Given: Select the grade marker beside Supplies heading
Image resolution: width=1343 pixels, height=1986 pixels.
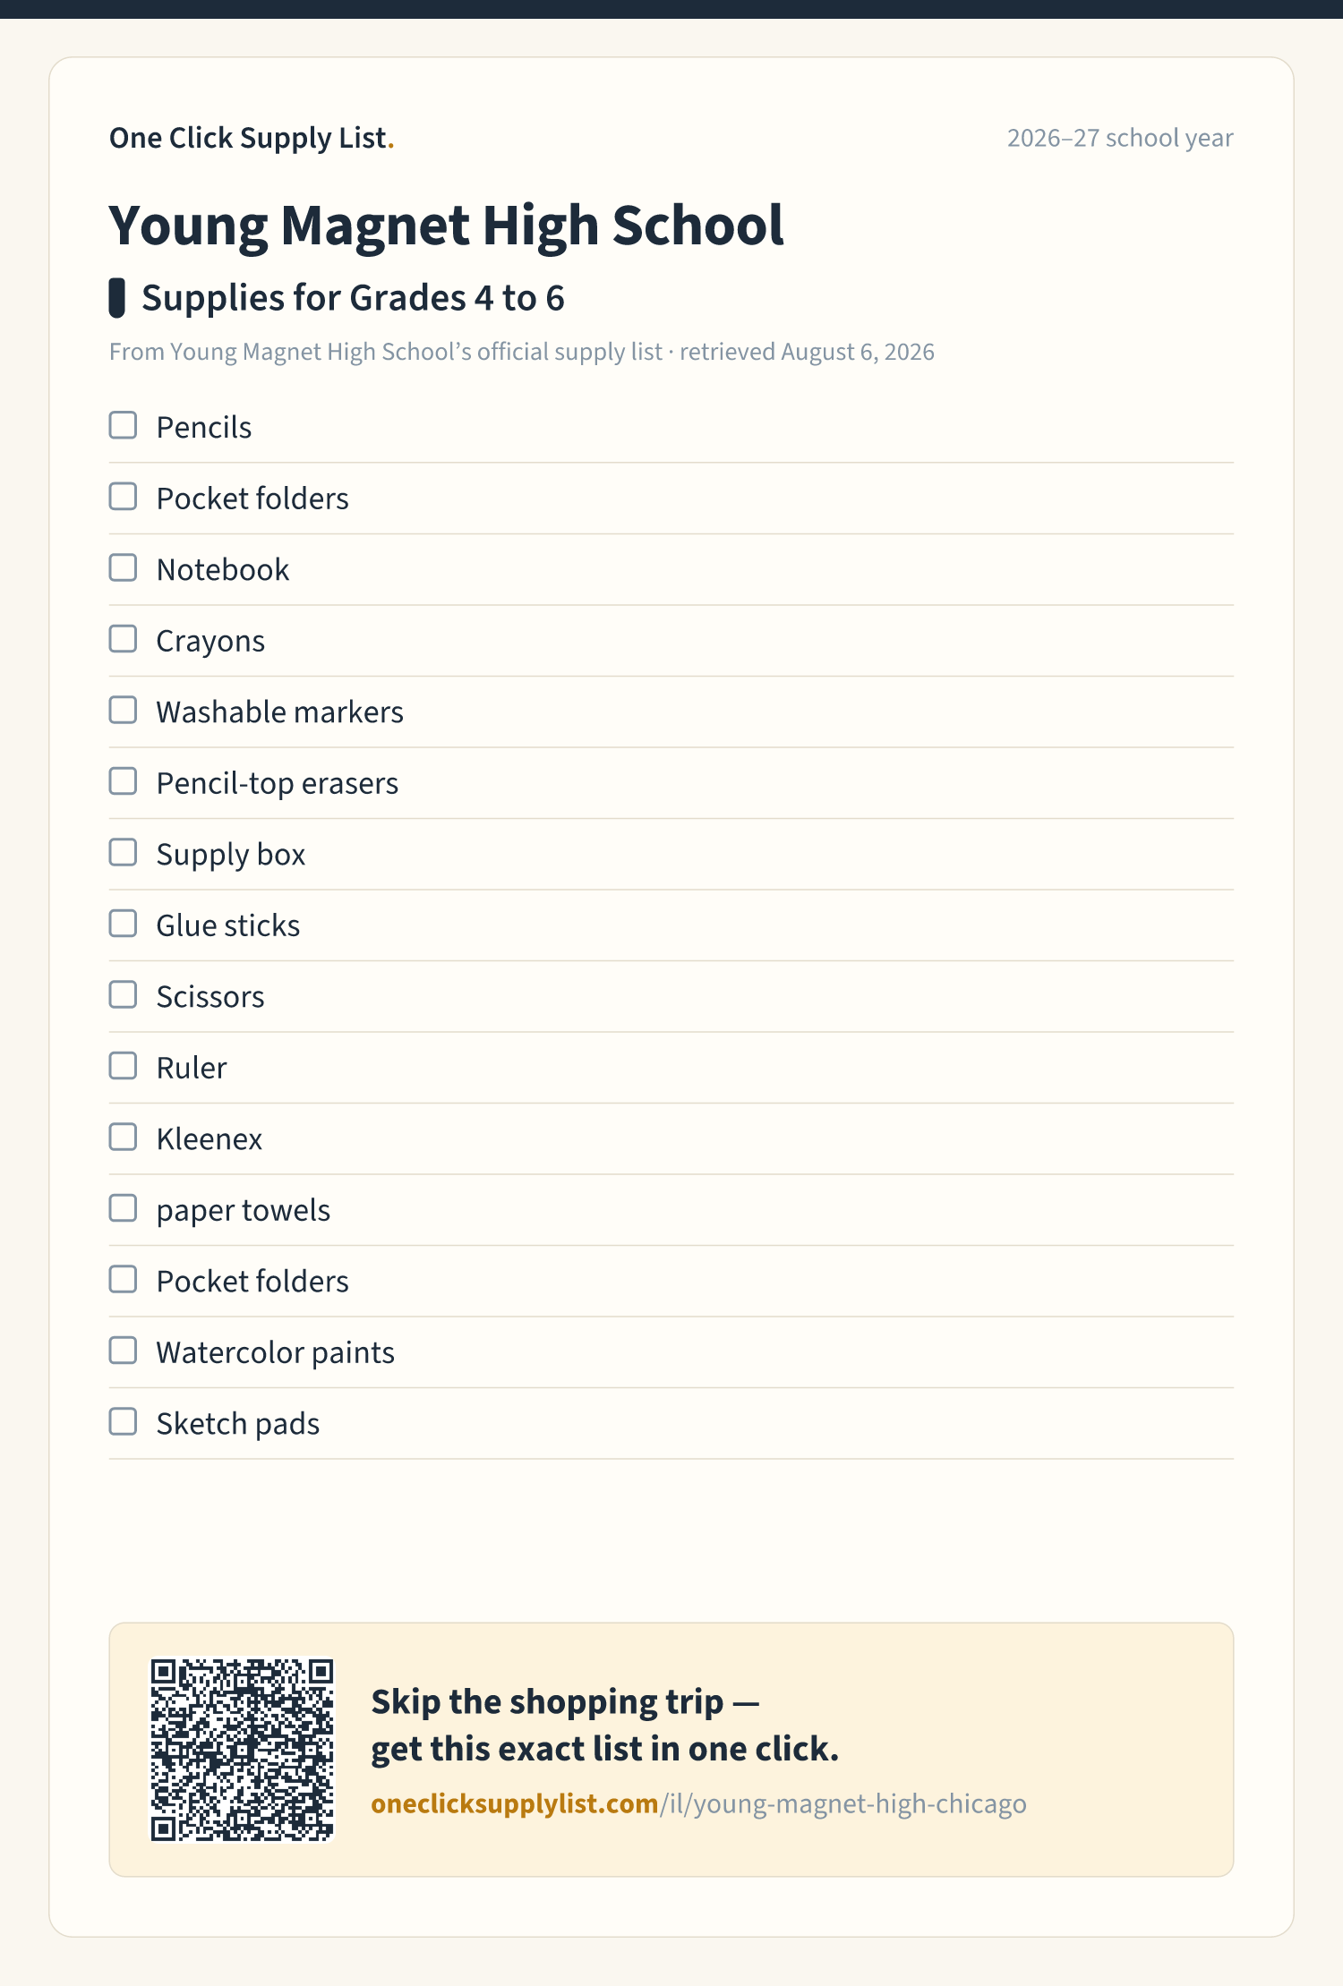Looking at the screenshot, I should (116, 298).
